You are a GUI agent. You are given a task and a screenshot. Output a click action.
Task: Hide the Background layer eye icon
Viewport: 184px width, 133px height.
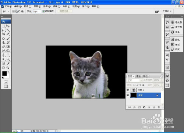coord(128,95)
